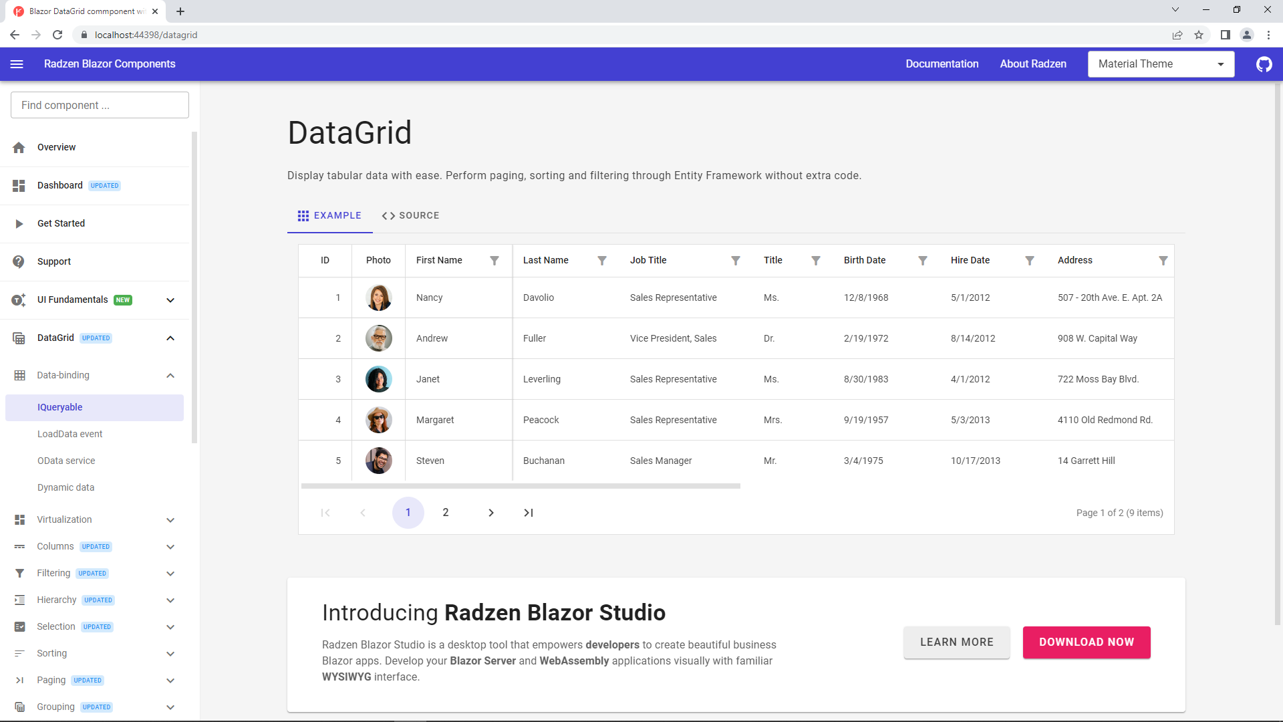Click the Download Now button
The height and width of the screenshot is (722, 1283).
1086,642
